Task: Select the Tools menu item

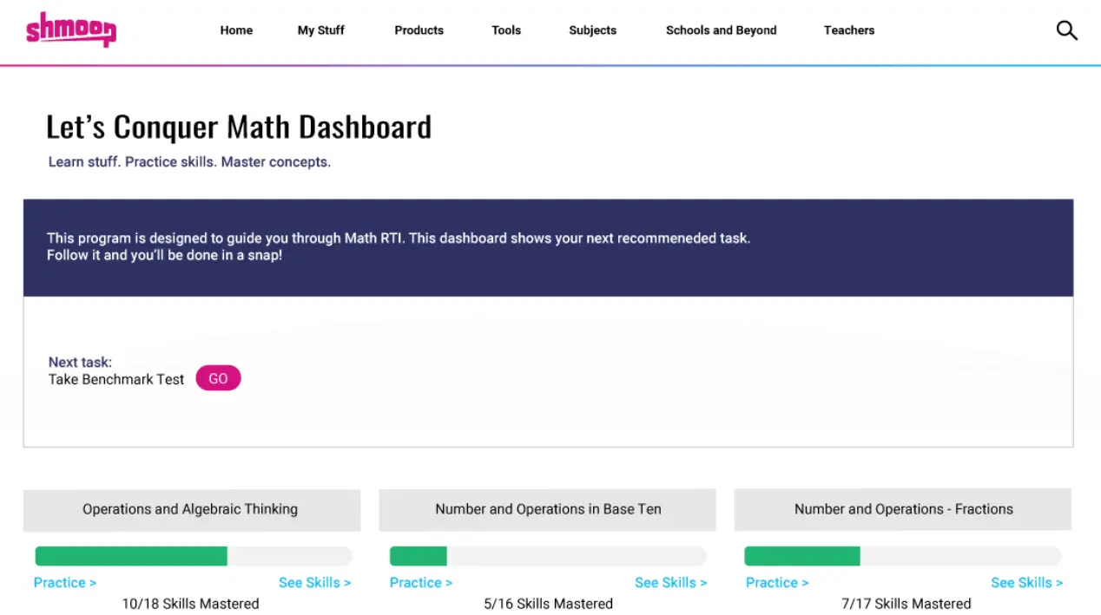Action: tap(506, 30)
